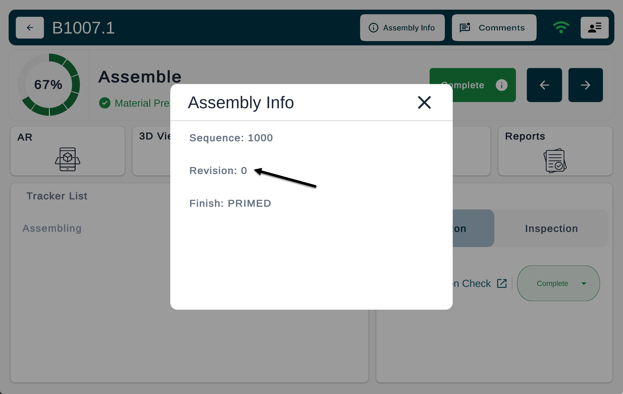The image size is (623, 394).
Task: Close the Assembly Info dialog
Action: (x=424, y=103)
